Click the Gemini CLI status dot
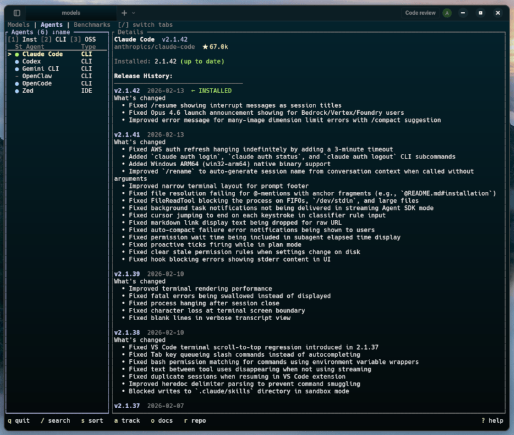The height and width of the screenshot is (435, 514). [x=17, y=69]
